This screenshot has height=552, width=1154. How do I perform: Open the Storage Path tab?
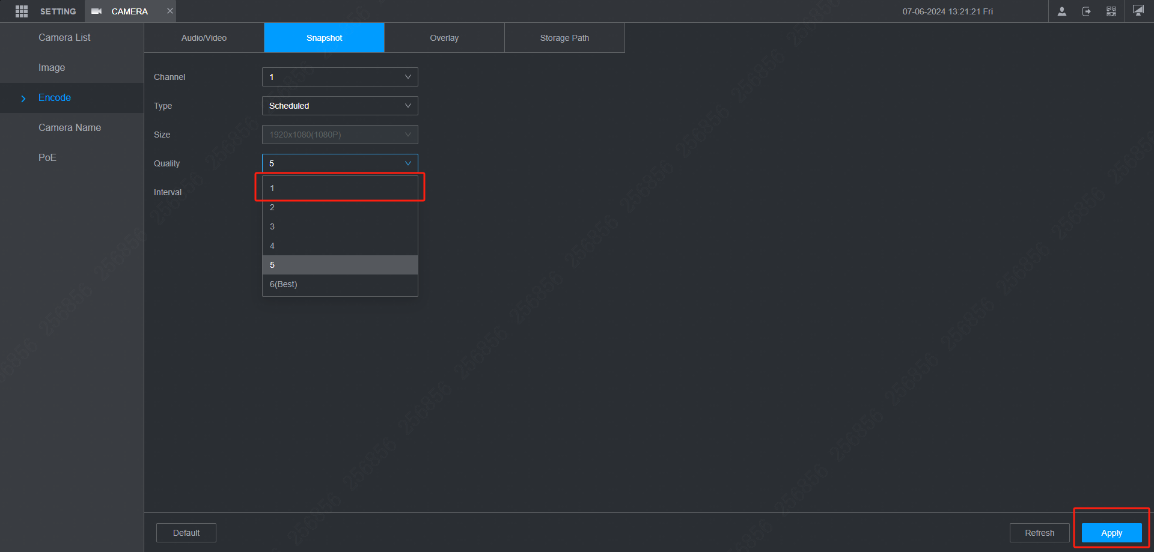(564, 37)
